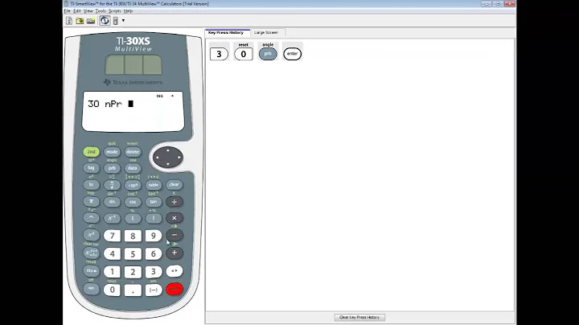Select the prb entry in key press history
Viewport: 579px width, 325px height.
[x=268, y=54]
